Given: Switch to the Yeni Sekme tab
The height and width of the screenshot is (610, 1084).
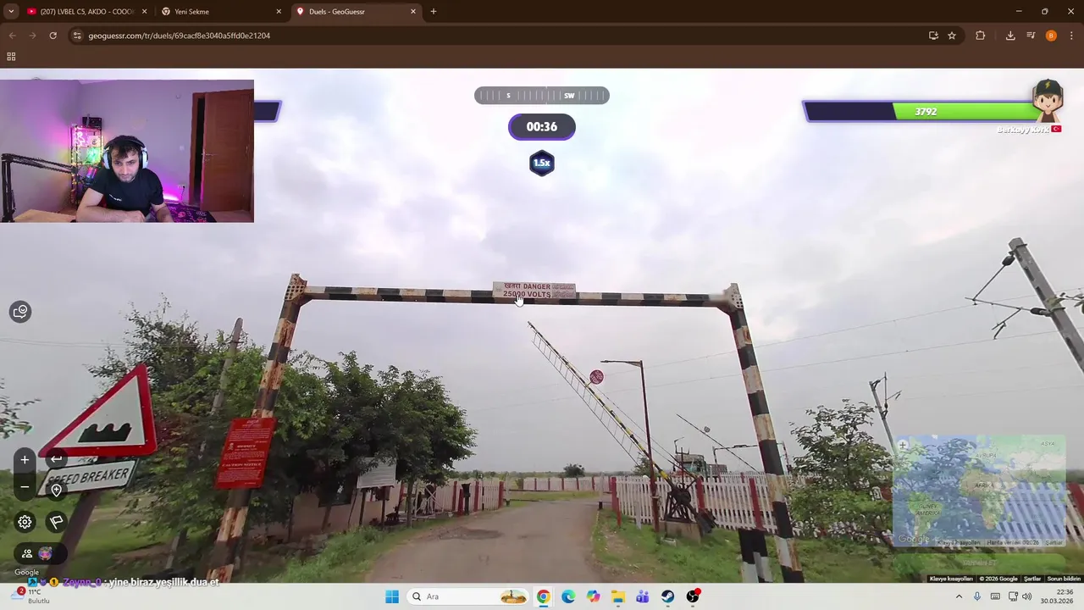Looking at the screenshot, I should 220,12.
